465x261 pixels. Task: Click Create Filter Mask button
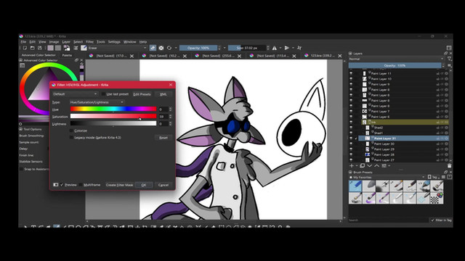tap(119, 185)
